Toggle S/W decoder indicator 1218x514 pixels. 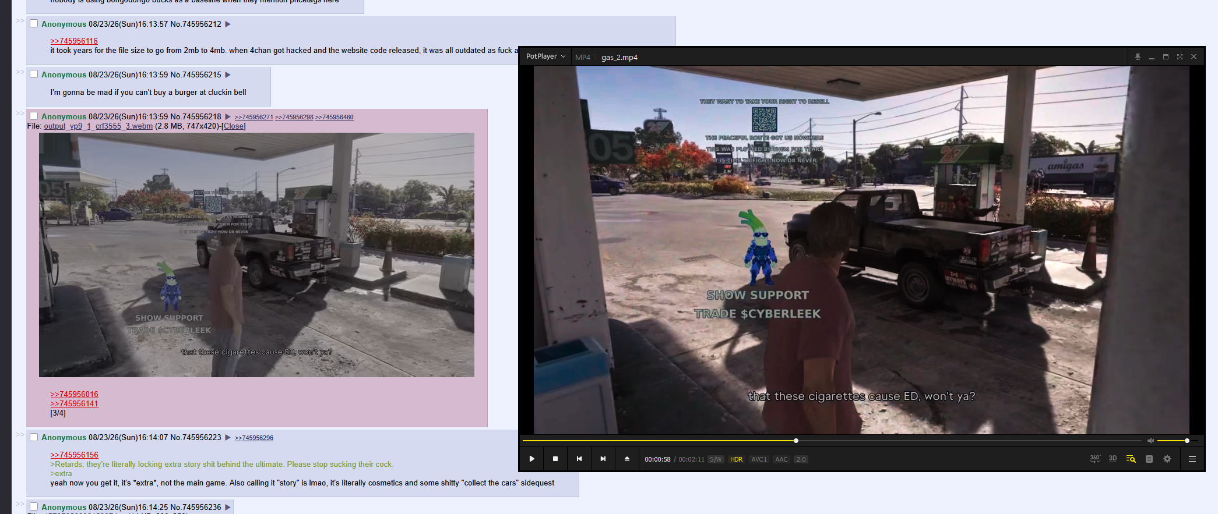click(x=716, y=459)
